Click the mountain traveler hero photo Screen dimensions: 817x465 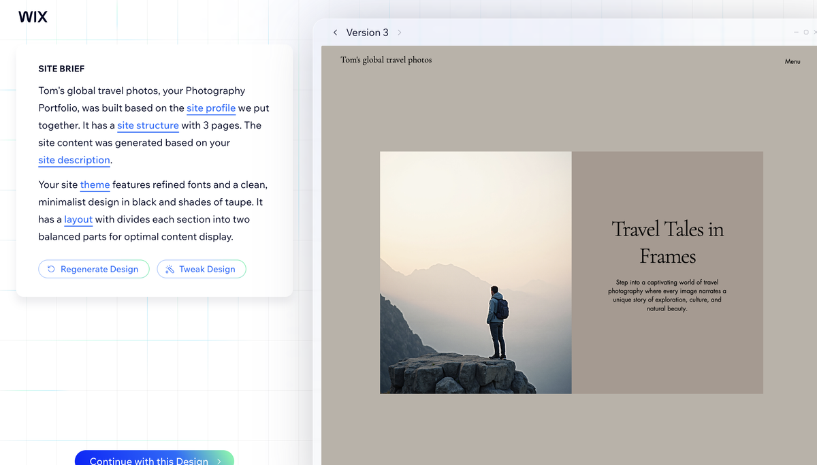[x=475, y=272]
